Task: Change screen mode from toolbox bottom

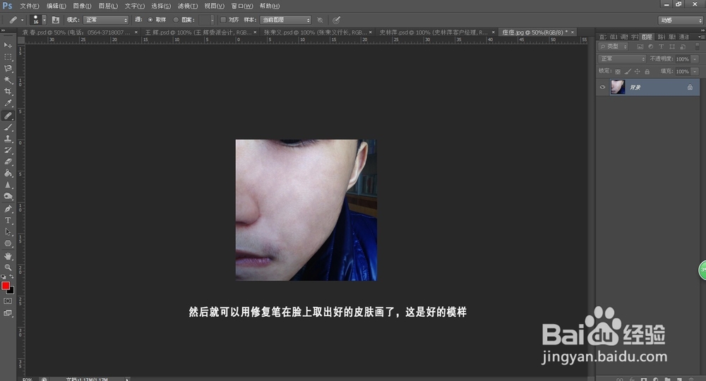Action: click(x=8, y=313)
